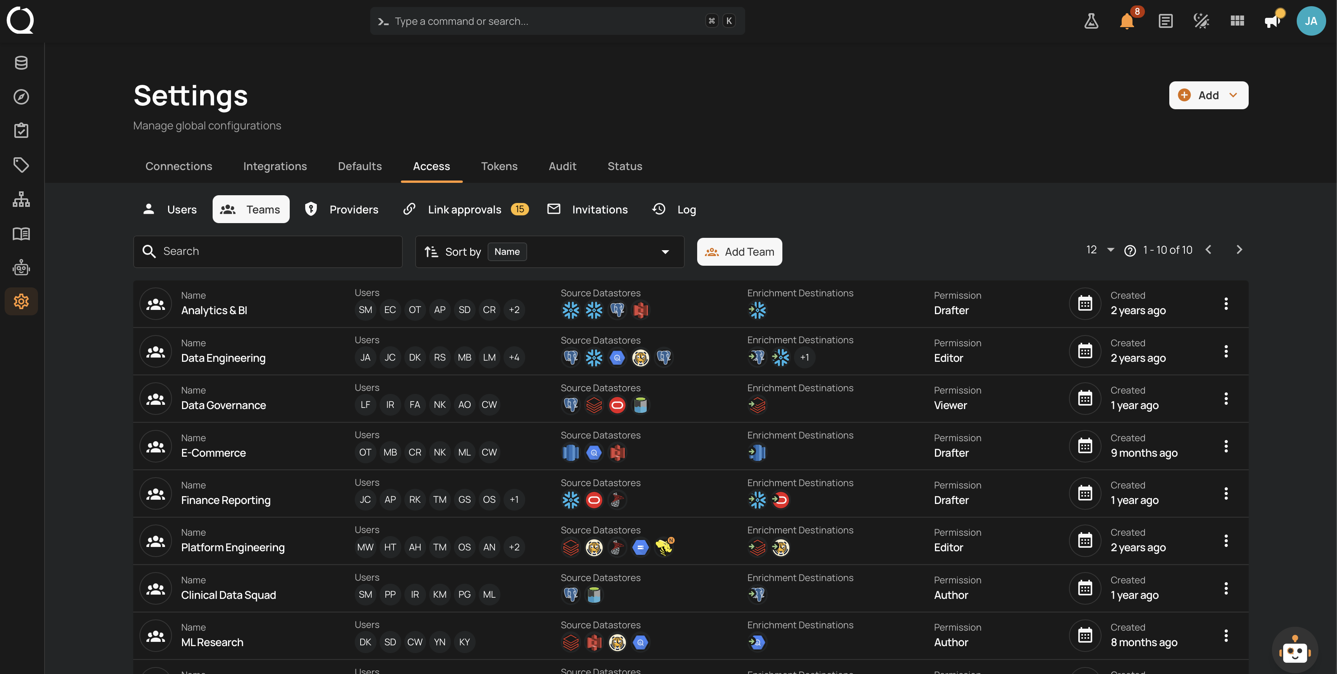Open the hierarchy sidebar icon

pos(21,199)
